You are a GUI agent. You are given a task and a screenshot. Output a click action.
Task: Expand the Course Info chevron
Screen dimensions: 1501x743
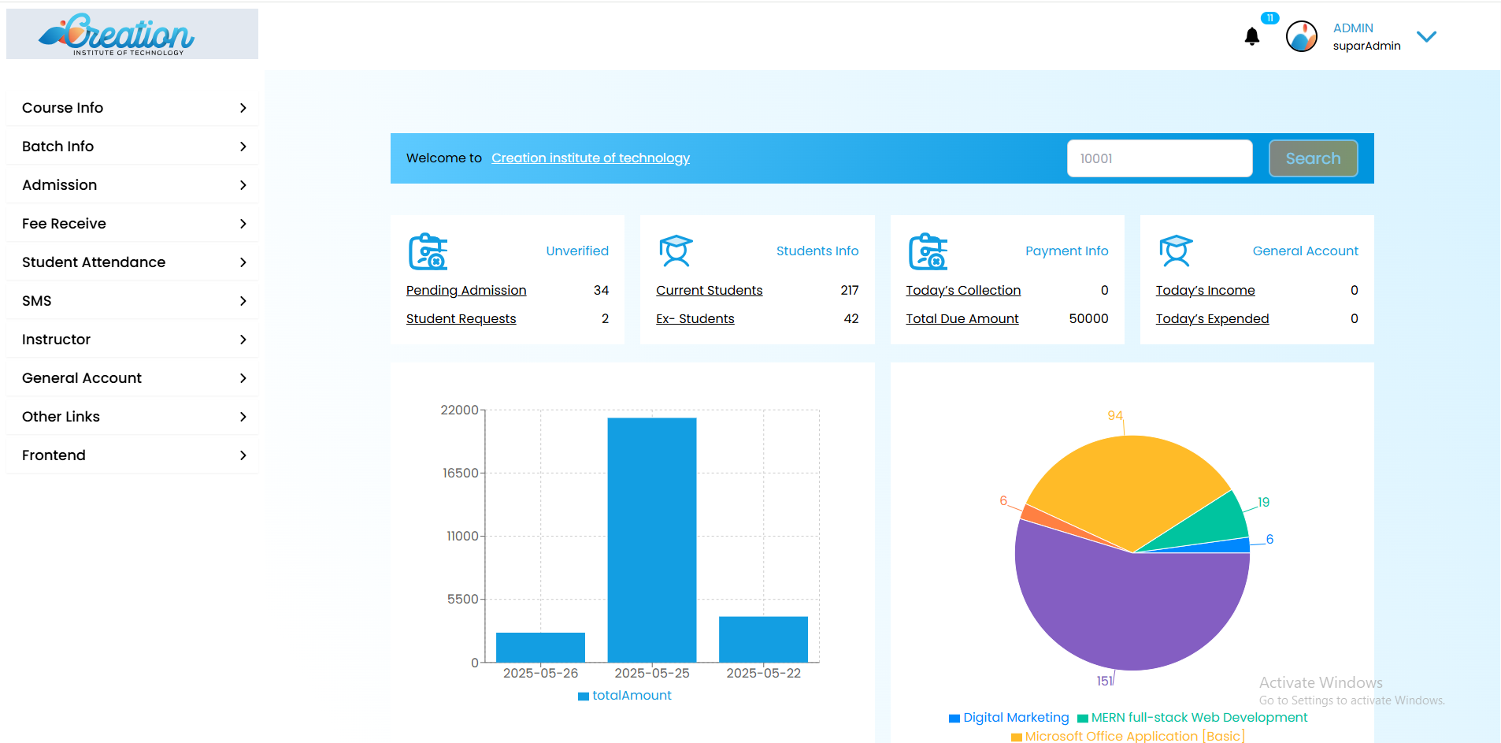coord(243,108)
